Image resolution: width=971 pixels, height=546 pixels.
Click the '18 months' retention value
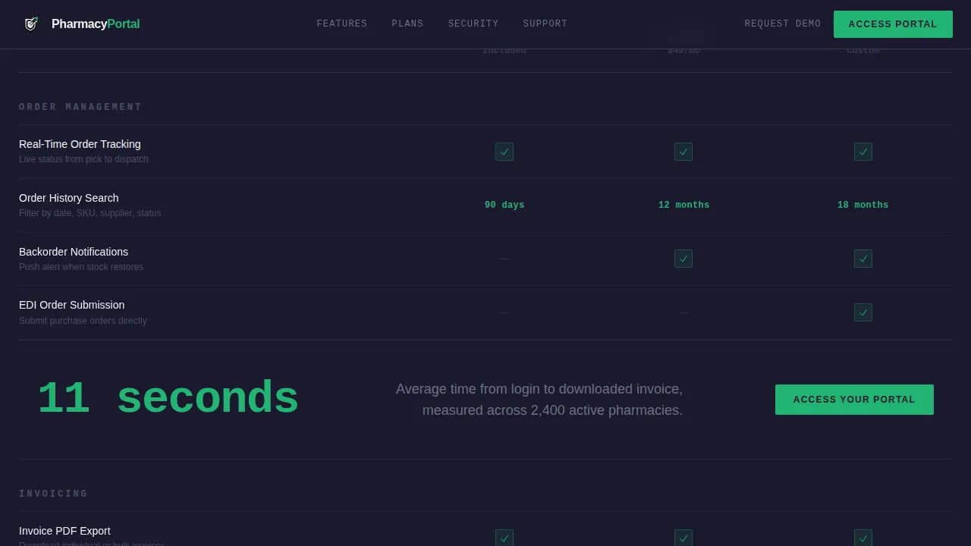(x=863, y=205)
